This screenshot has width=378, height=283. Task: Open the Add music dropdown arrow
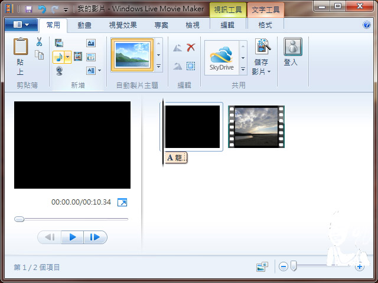point(68,57)
